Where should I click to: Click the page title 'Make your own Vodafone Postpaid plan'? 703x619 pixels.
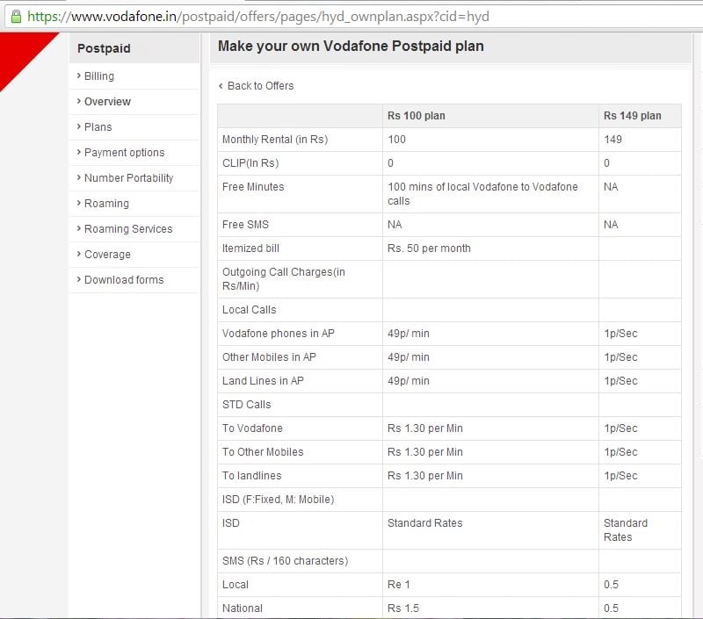(x=351, y=47)
